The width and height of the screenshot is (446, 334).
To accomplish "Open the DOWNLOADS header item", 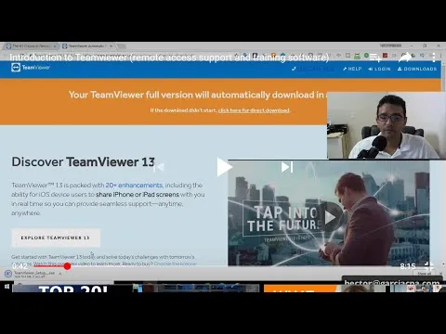I will click(x=417, y=69).
